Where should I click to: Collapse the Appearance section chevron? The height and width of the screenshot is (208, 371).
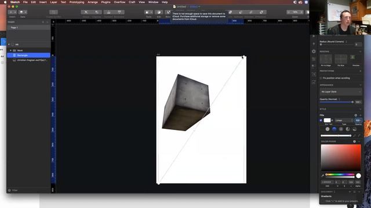coord(361,85)
